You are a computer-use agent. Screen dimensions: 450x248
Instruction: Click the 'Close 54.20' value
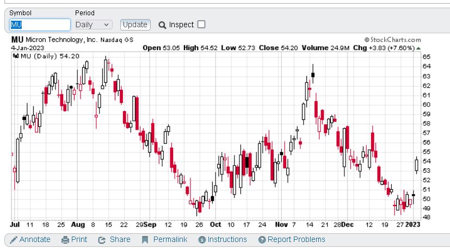(278, 48)
